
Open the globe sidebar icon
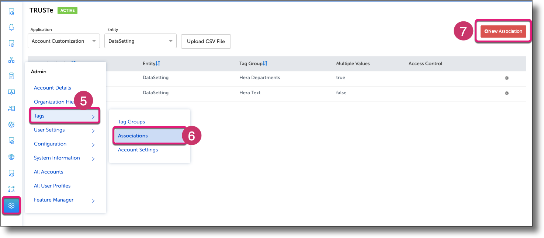pos(11,157)
